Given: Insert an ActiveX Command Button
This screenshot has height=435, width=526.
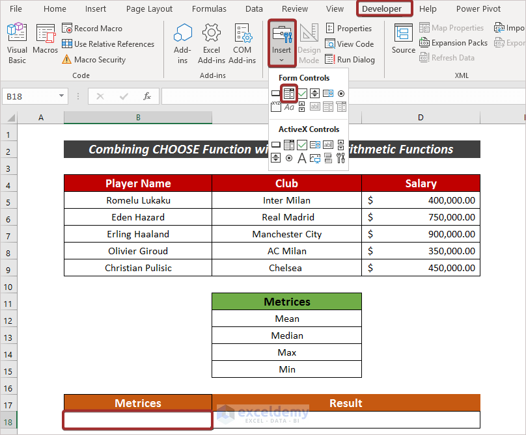Looking at the screenshot, I should (276, 145).
